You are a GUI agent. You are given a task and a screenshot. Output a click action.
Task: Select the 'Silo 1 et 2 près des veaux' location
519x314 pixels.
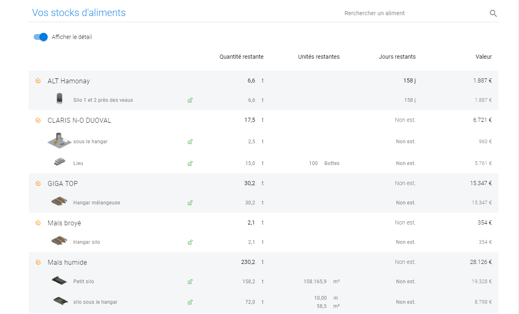coord(103,100)
